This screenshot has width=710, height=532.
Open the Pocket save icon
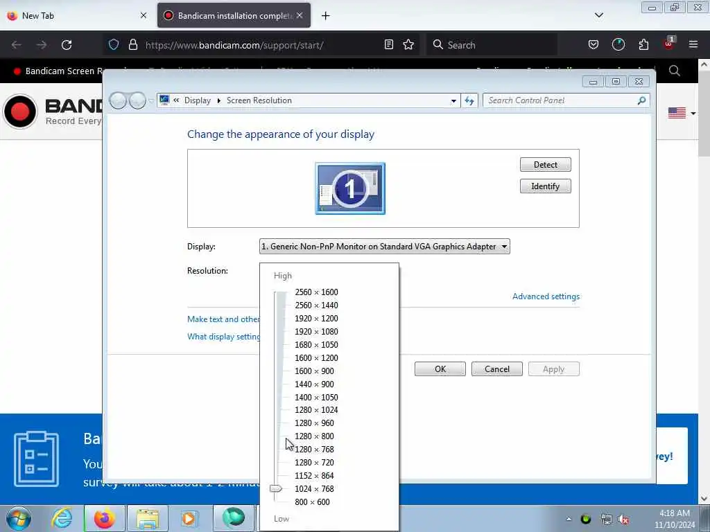(x=594, y=44)
